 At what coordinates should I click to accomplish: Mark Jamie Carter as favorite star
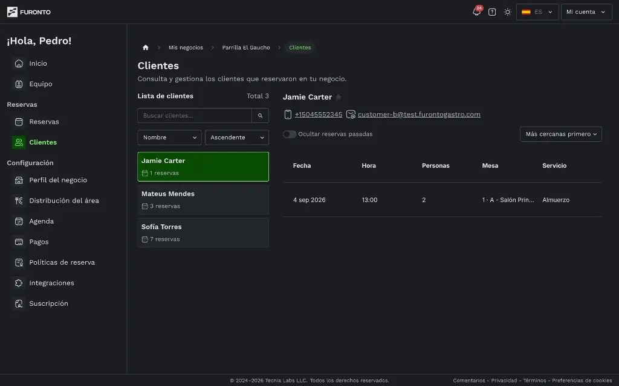[339, 97]
